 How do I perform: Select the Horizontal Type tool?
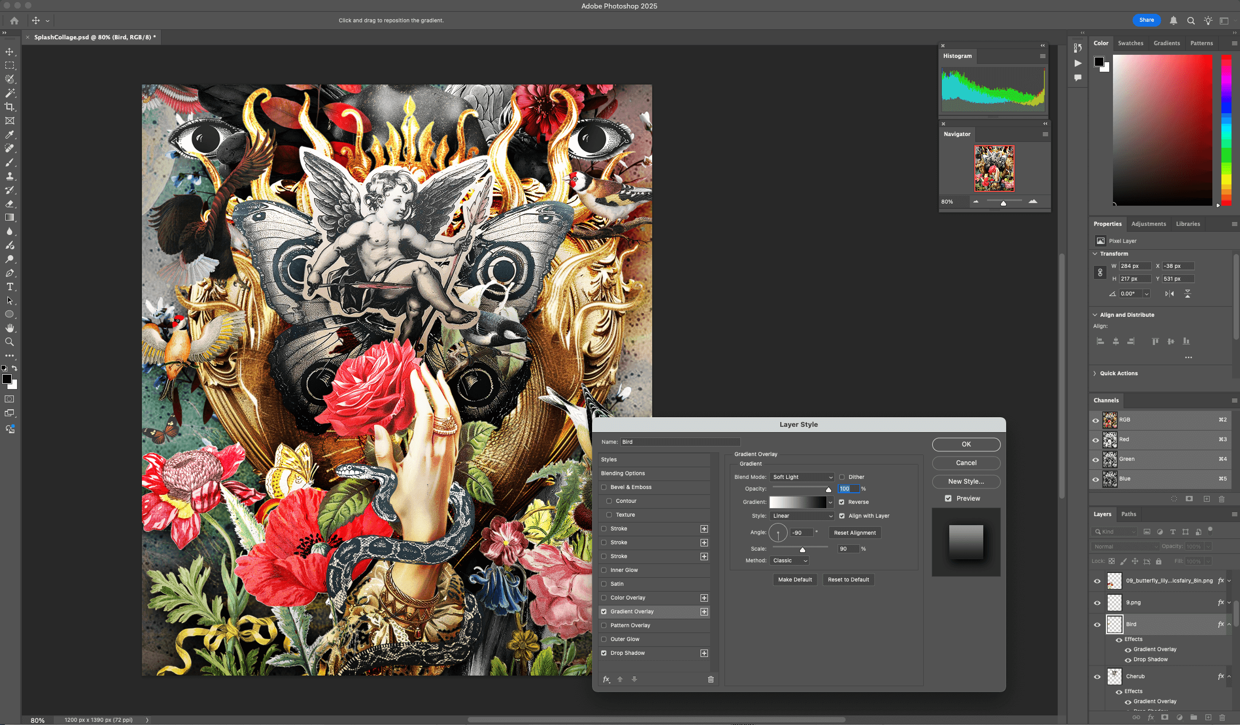coord(10,286)
